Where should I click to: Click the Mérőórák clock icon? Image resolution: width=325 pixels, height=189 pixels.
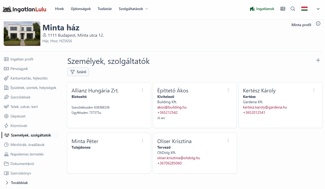(6, 145)
